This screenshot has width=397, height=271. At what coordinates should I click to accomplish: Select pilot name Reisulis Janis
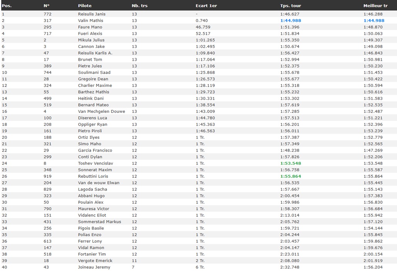92,14
